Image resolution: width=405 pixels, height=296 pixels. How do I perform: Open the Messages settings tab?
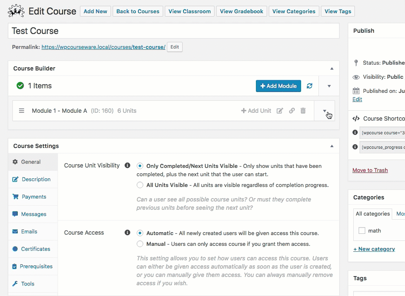click(x=33, y=214)
